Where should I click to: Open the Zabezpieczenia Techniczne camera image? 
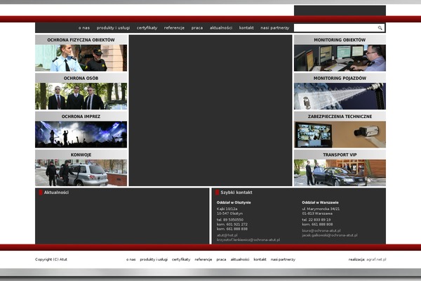[x=340, y=134]
